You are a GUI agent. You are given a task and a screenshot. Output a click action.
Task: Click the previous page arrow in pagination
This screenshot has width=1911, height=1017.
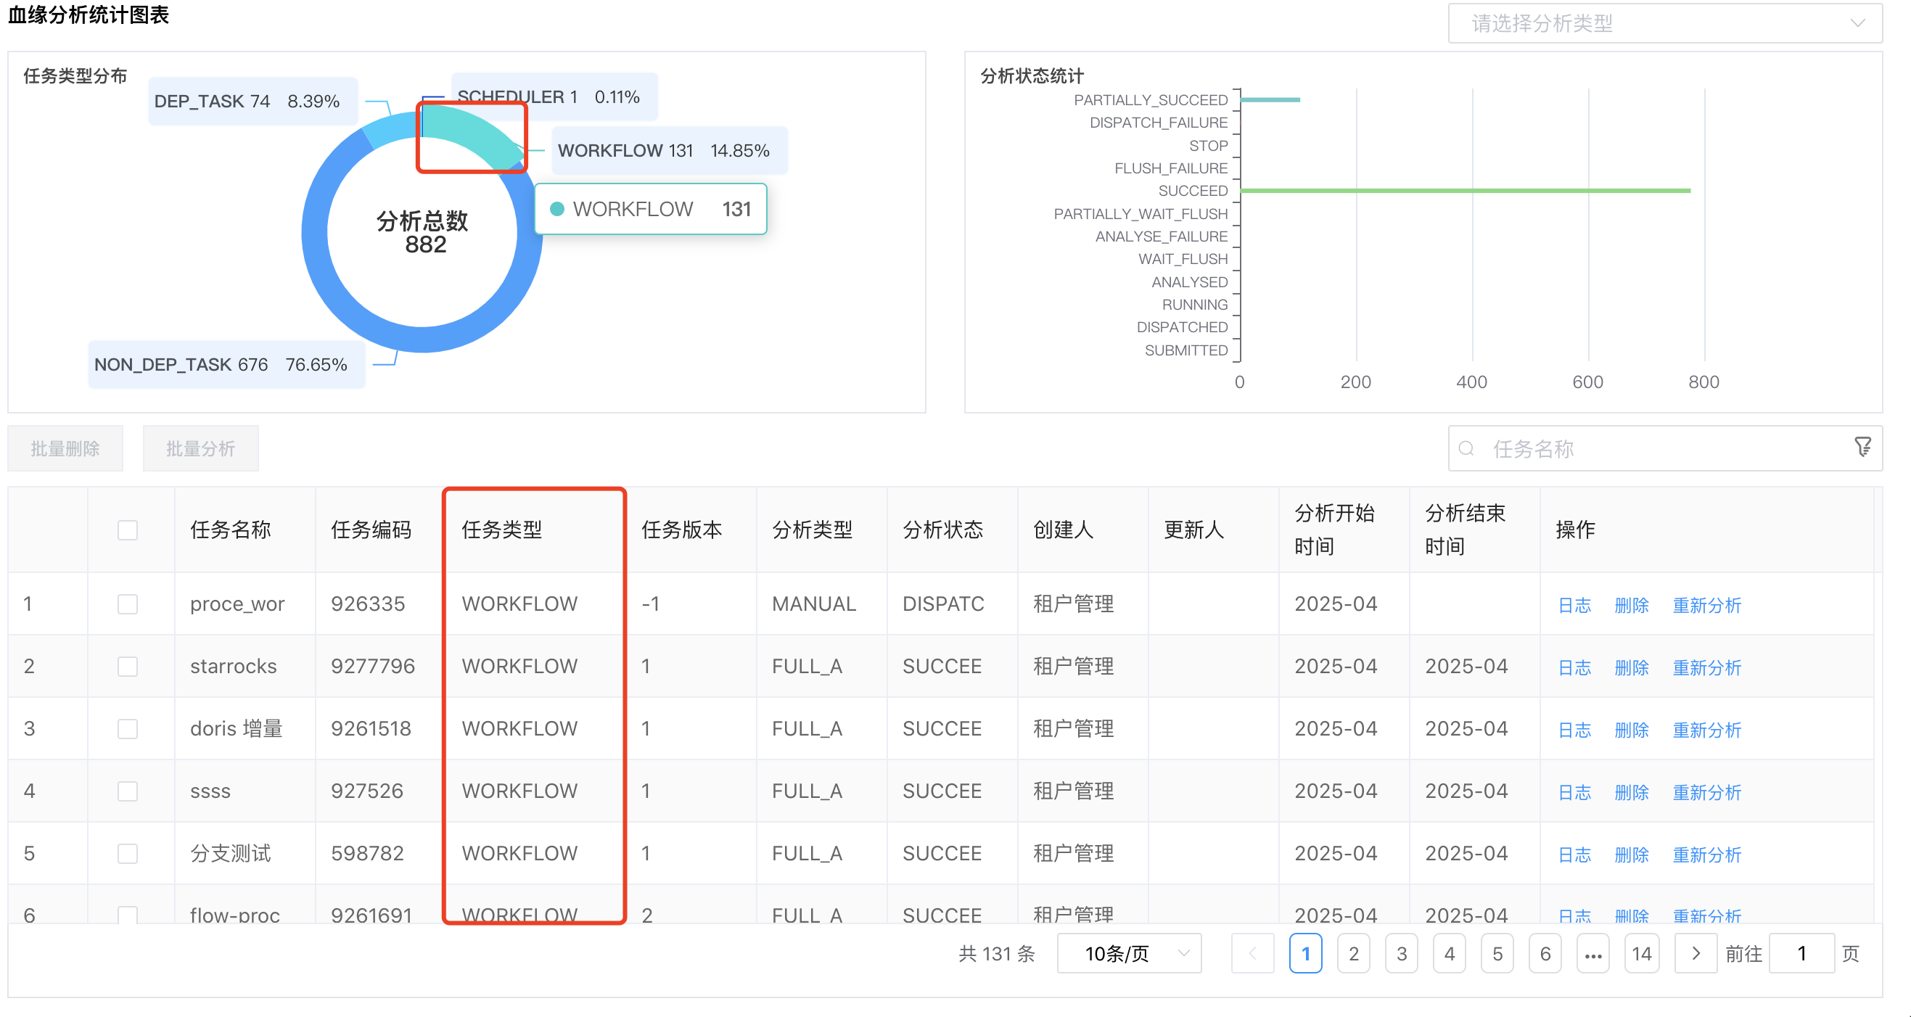1253,953
